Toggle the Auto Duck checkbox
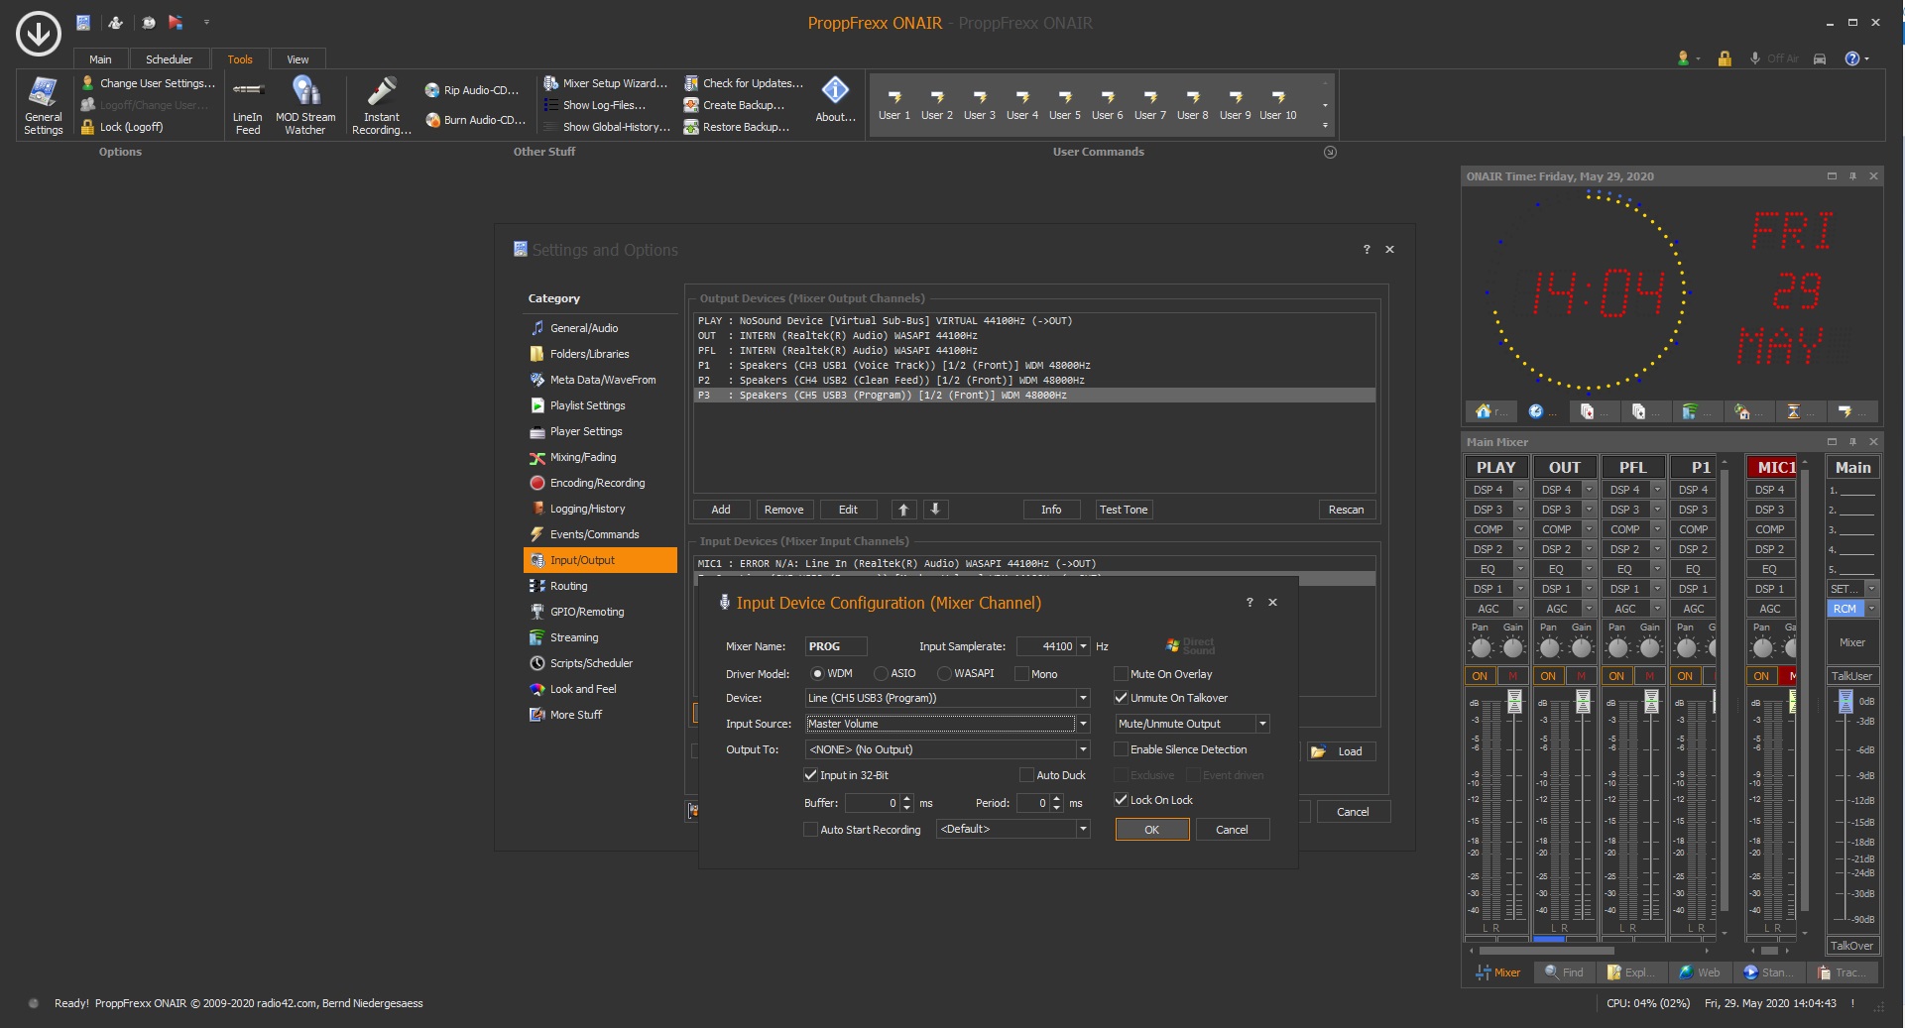Viewport: 1905px width, 1028px height. click(x=1026, y=775)
